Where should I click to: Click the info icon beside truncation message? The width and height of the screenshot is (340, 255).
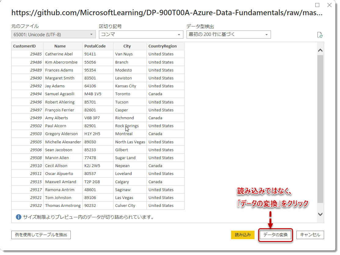(18, 217)
